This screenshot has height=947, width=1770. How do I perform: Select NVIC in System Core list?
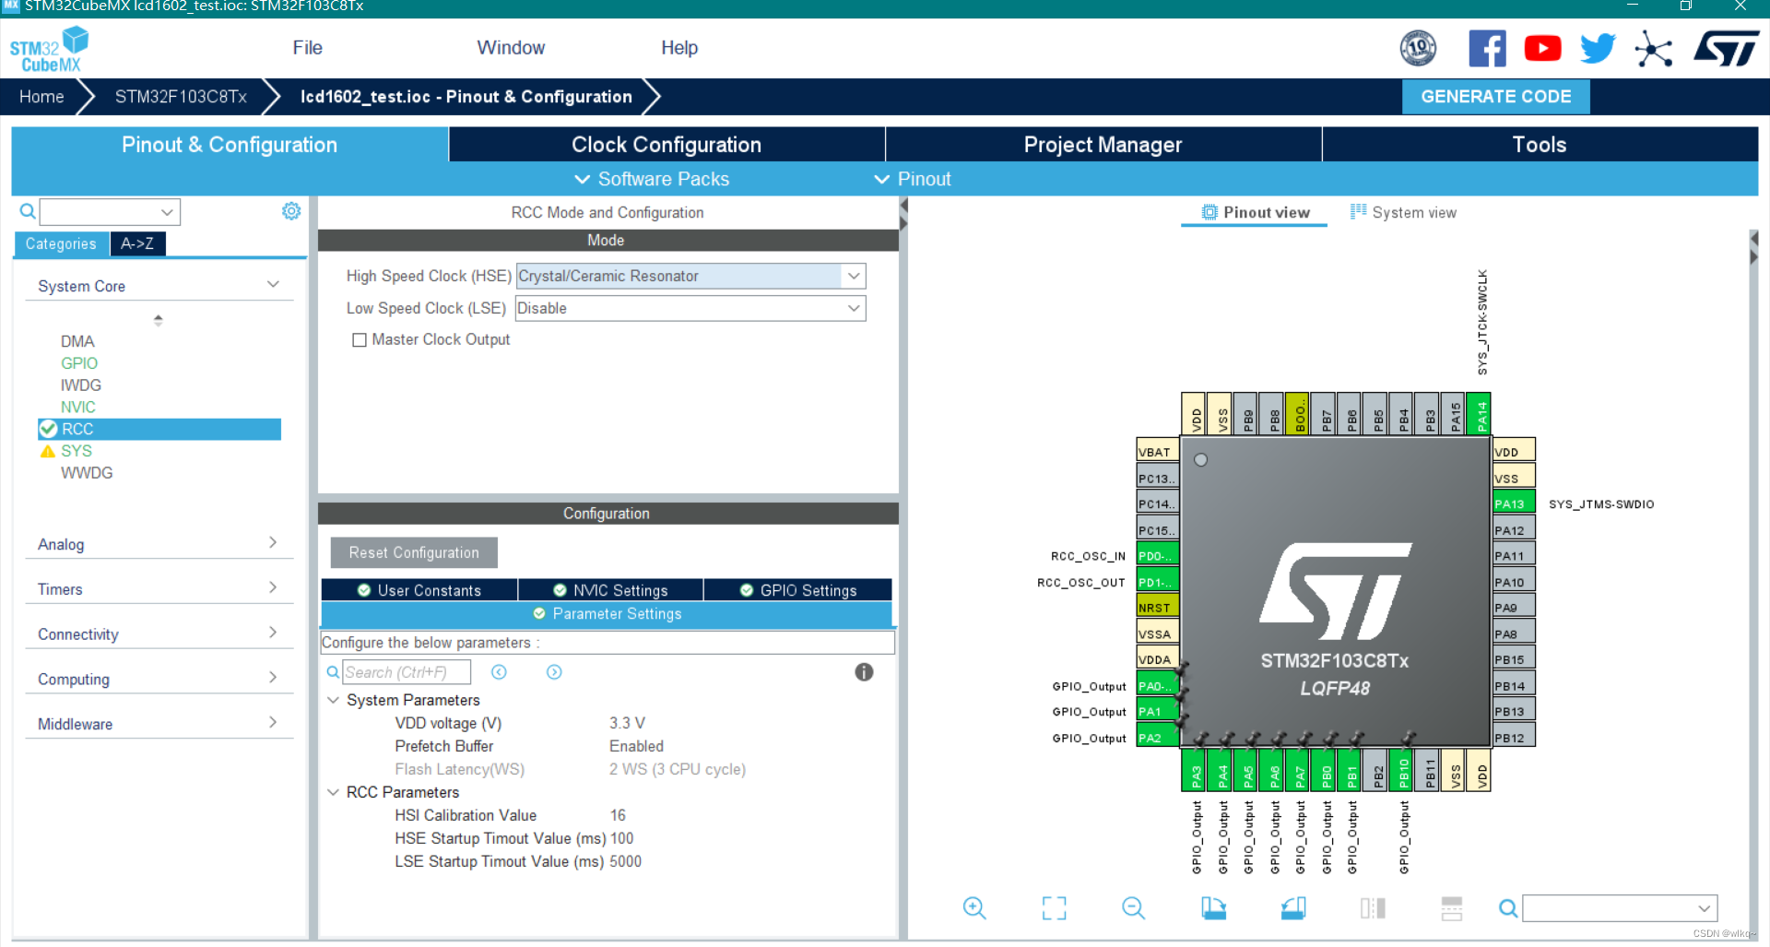click(78, 407)
